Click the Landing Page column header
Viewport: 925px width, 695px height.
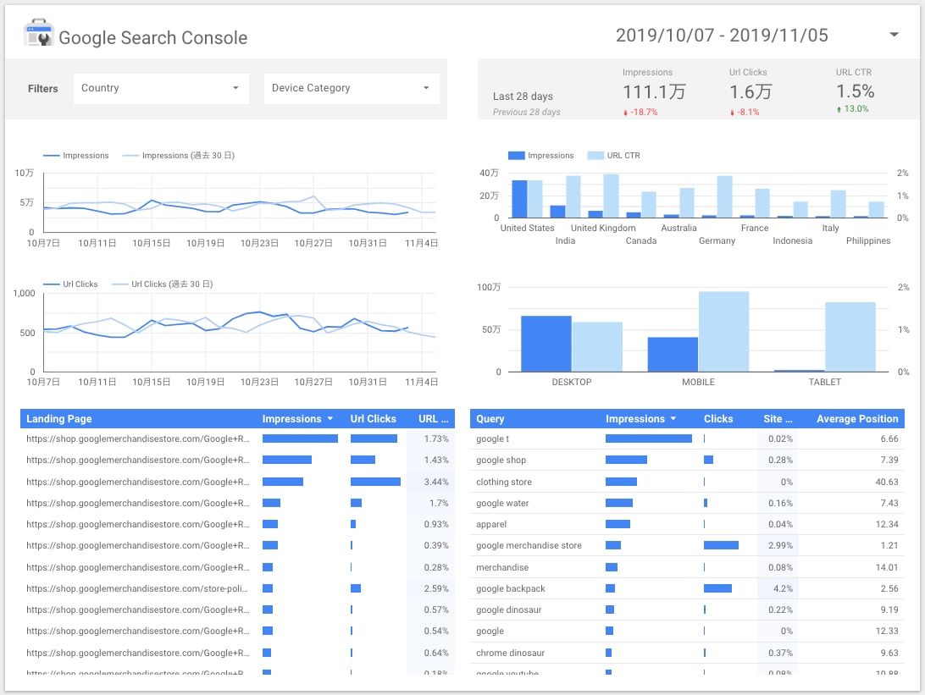(x=59, y=418)
